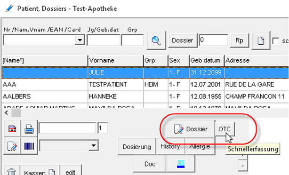The image size is (289, 175).
Task: Click the HANNEKE first name cell
Action: pyautogui.click(x=116, y=96)
